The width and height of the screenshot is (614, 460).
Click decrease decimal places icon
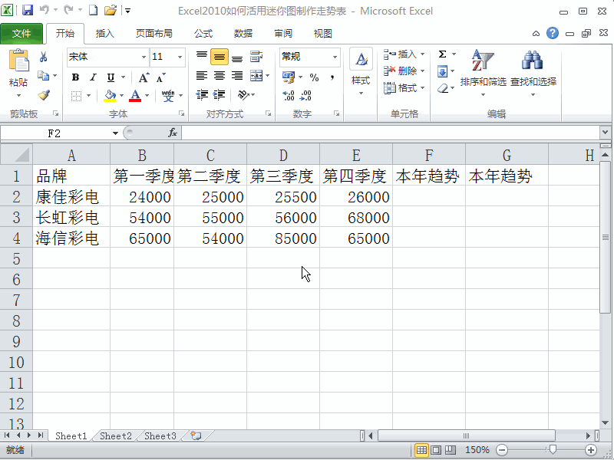[x=305, y=95]
